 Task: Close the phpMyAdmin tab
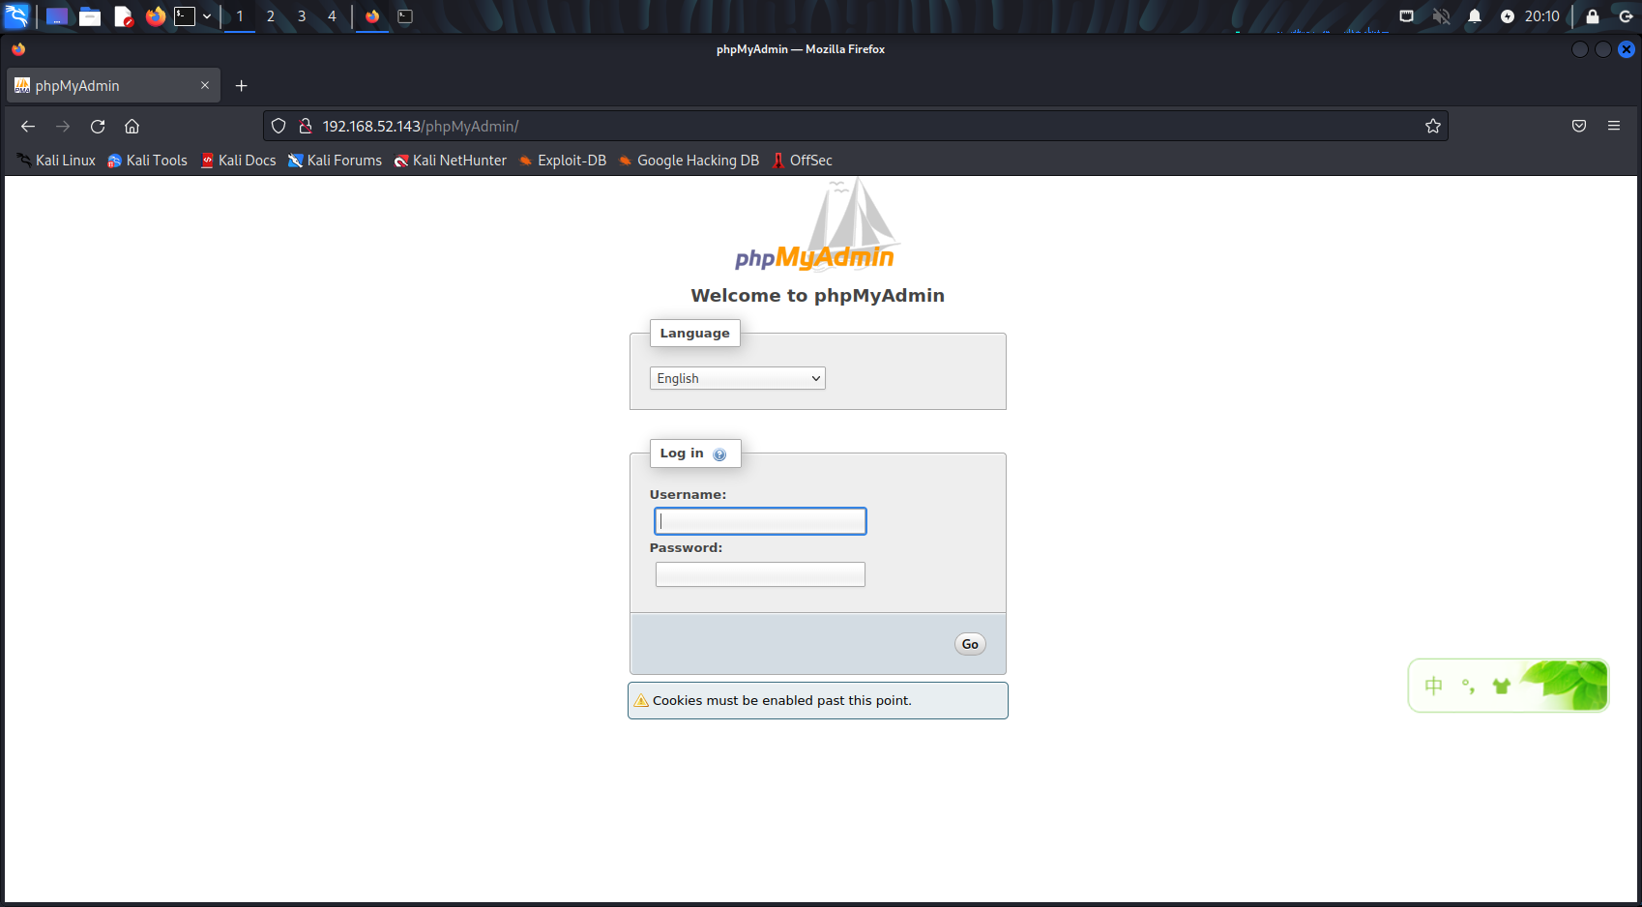tap(205, 86)
